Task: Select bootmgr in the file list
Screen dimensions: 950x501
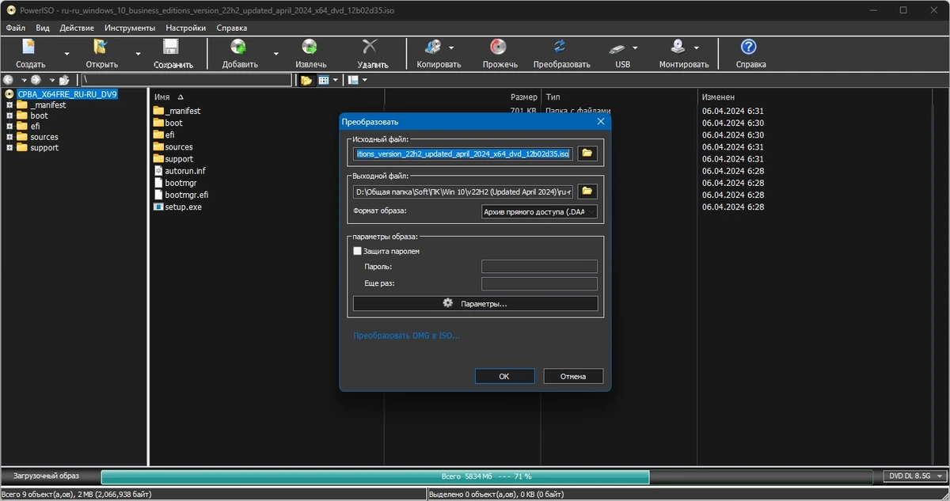Action: (180, 183)
